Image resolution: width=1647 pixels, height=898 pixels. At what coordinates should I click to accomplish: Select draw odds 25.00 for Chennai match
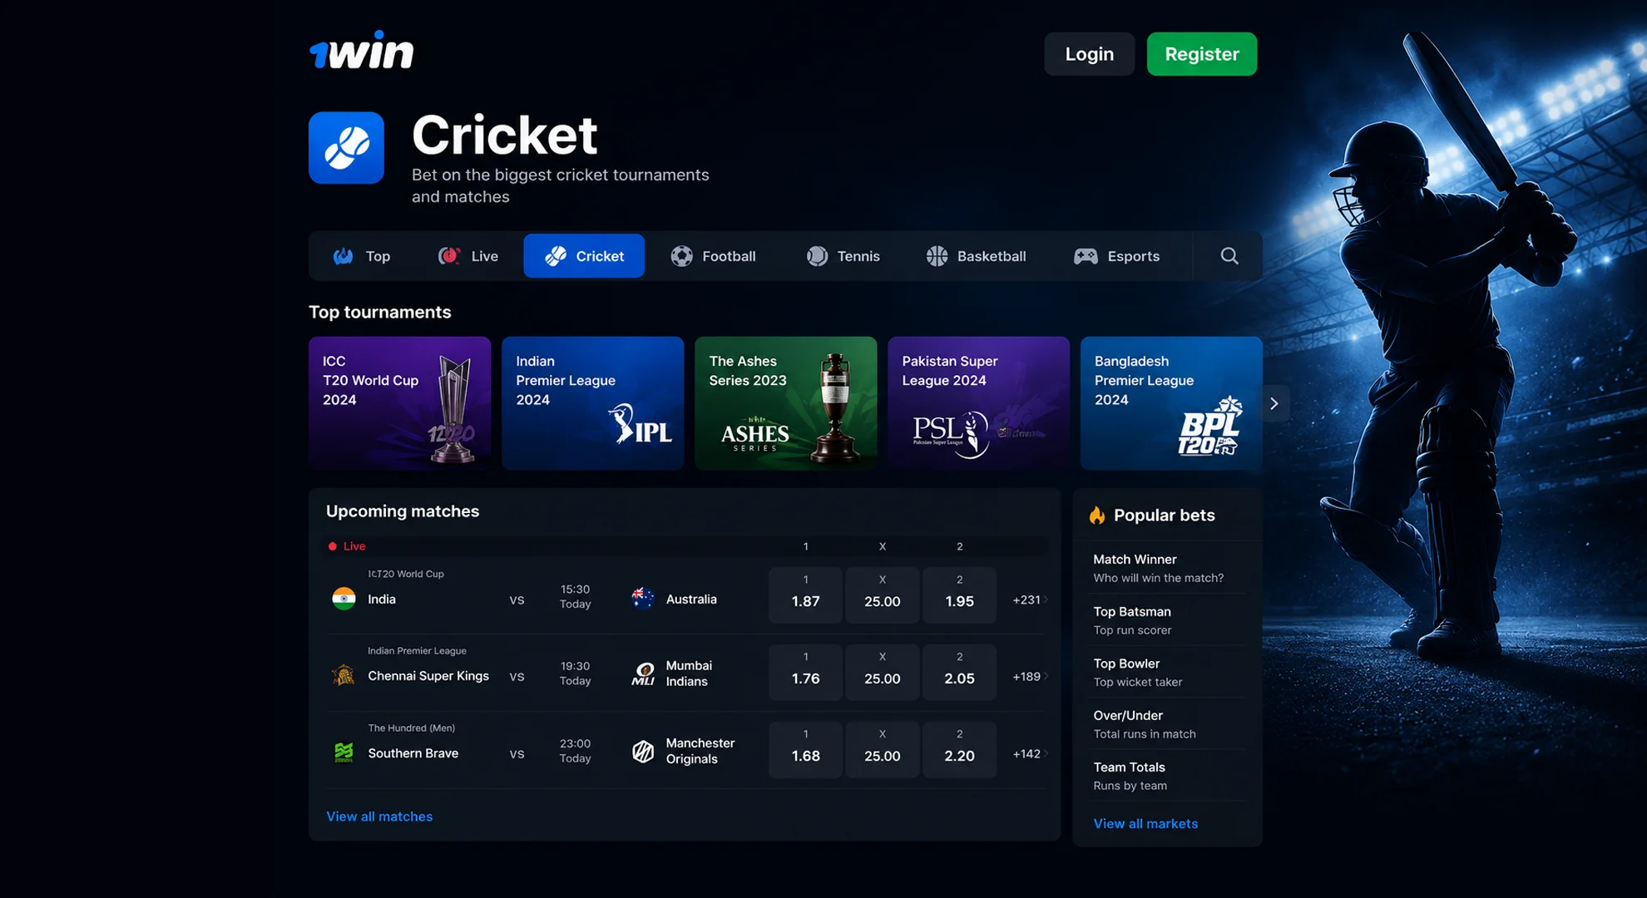[882, 672]
